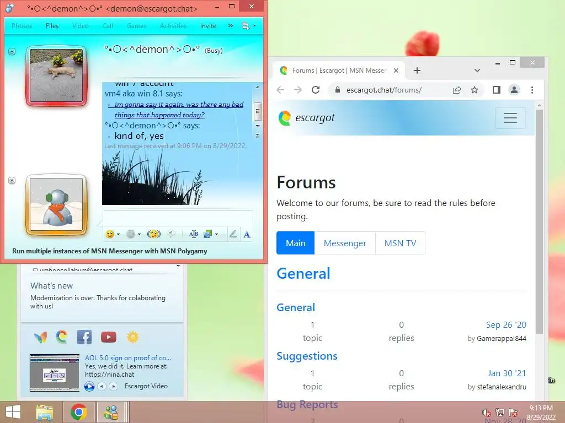Open the Chrome tab search chevron

pyautogui.click(x=477, y=70)
